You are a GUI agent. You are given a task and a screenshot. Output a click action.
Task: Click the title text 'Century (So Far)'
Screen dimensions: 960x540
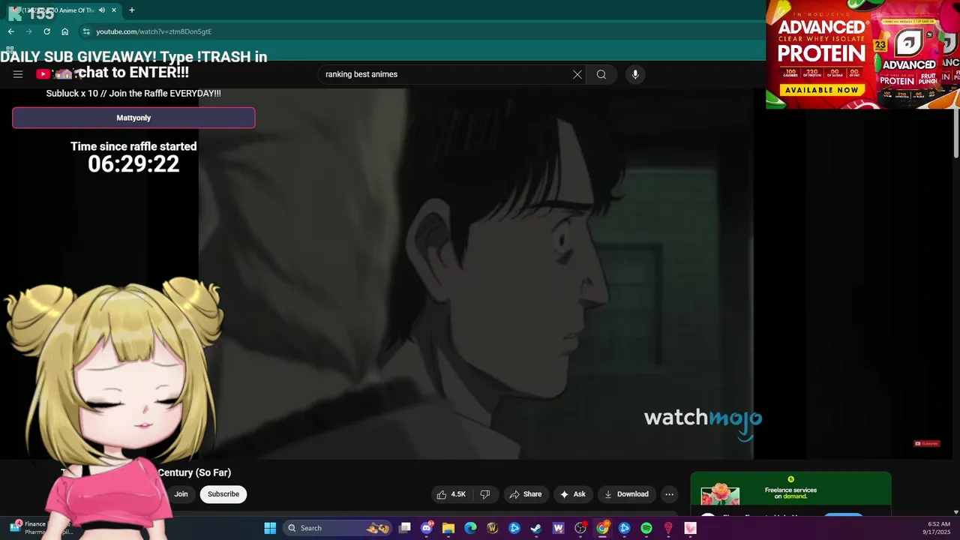point(194,472)
